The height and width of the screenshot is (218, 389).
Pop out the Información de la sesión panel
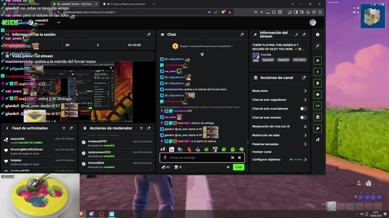coord(149,35)
